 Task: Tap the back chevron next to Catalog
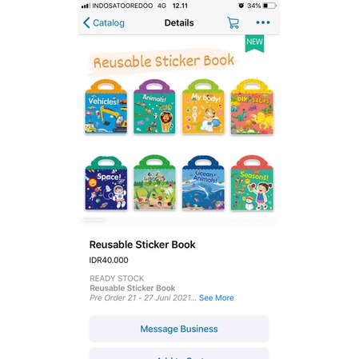pos(86,23)
